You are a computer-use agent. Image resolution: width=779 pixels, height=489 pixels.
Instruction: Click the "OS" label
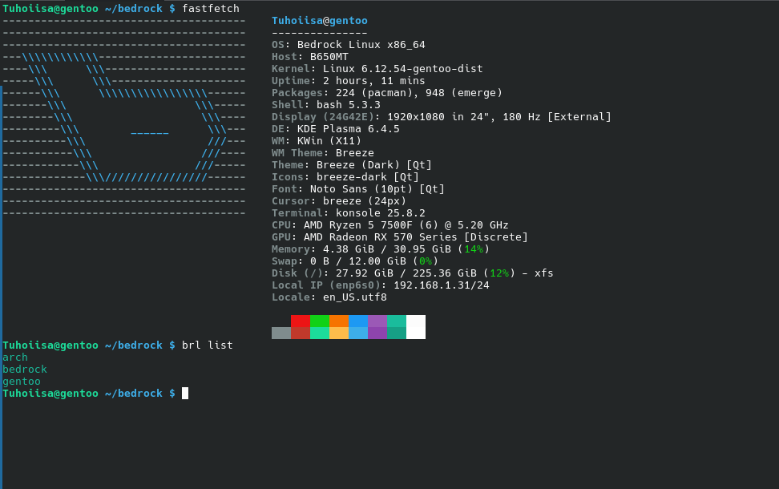pos(278,45)
